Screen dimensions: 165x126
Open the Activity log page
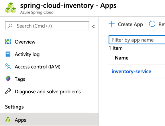(x=27, y=54)
